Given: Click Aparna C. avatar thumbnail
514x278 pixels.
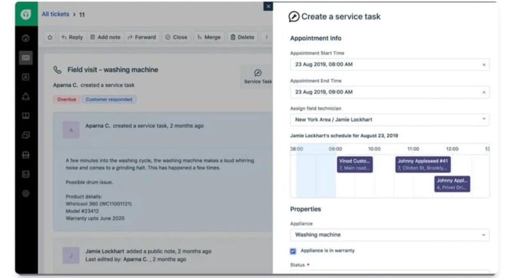Looking at the screenshot, I should click(71, 130).
